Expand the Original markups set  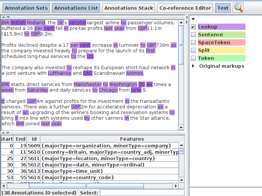click(193, 66)
